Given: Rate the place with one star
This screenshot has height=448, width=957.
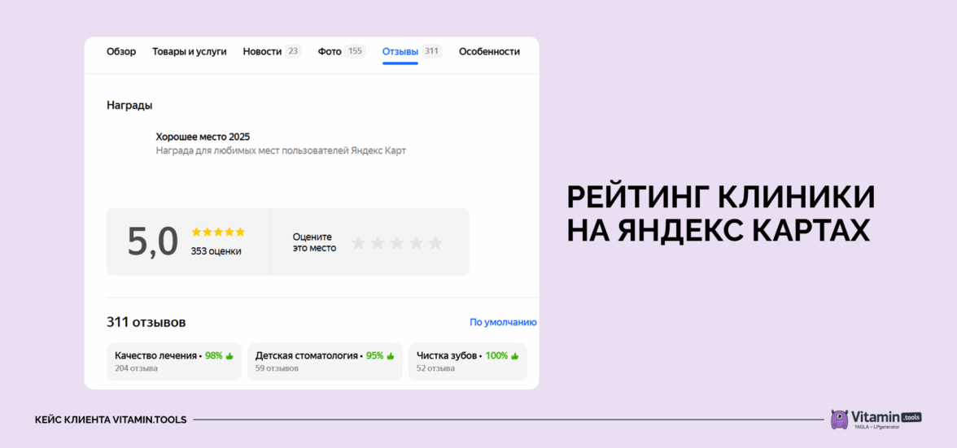Looking at the screenshot, I should [x=358, y=243].
